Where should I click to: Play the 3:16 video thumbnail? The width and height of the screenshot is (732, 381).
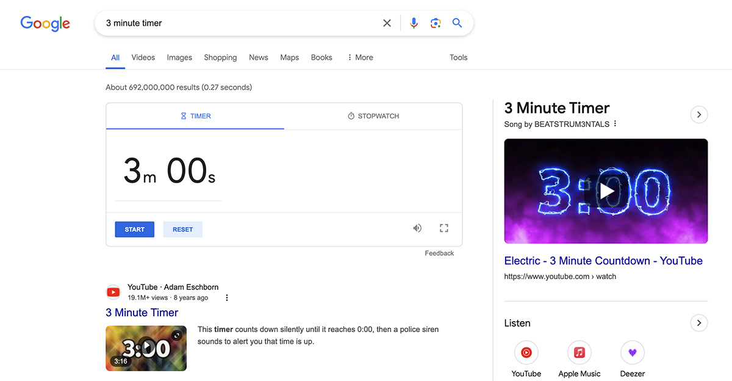pos(146,348)
